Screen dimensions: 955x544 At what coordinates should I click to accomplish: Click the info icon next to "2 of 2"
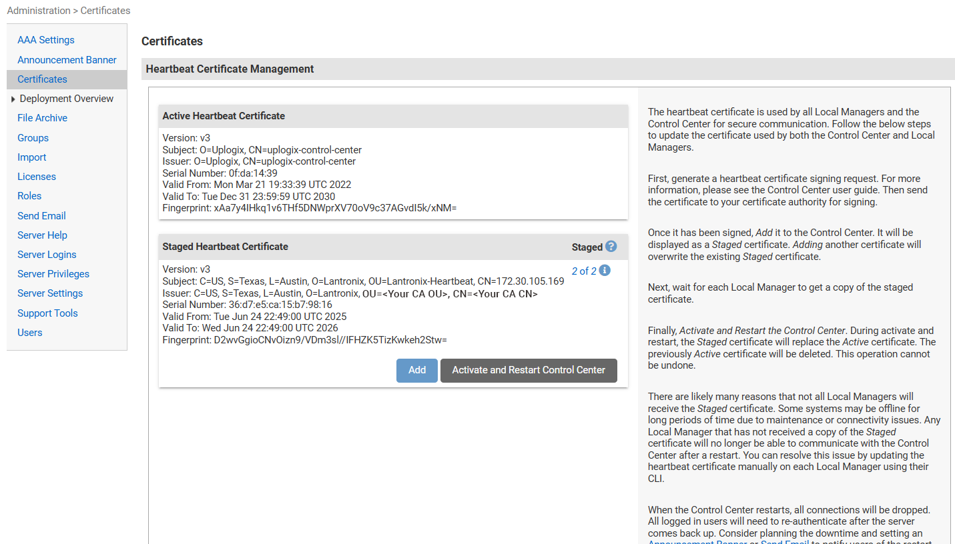coord(605,271)
